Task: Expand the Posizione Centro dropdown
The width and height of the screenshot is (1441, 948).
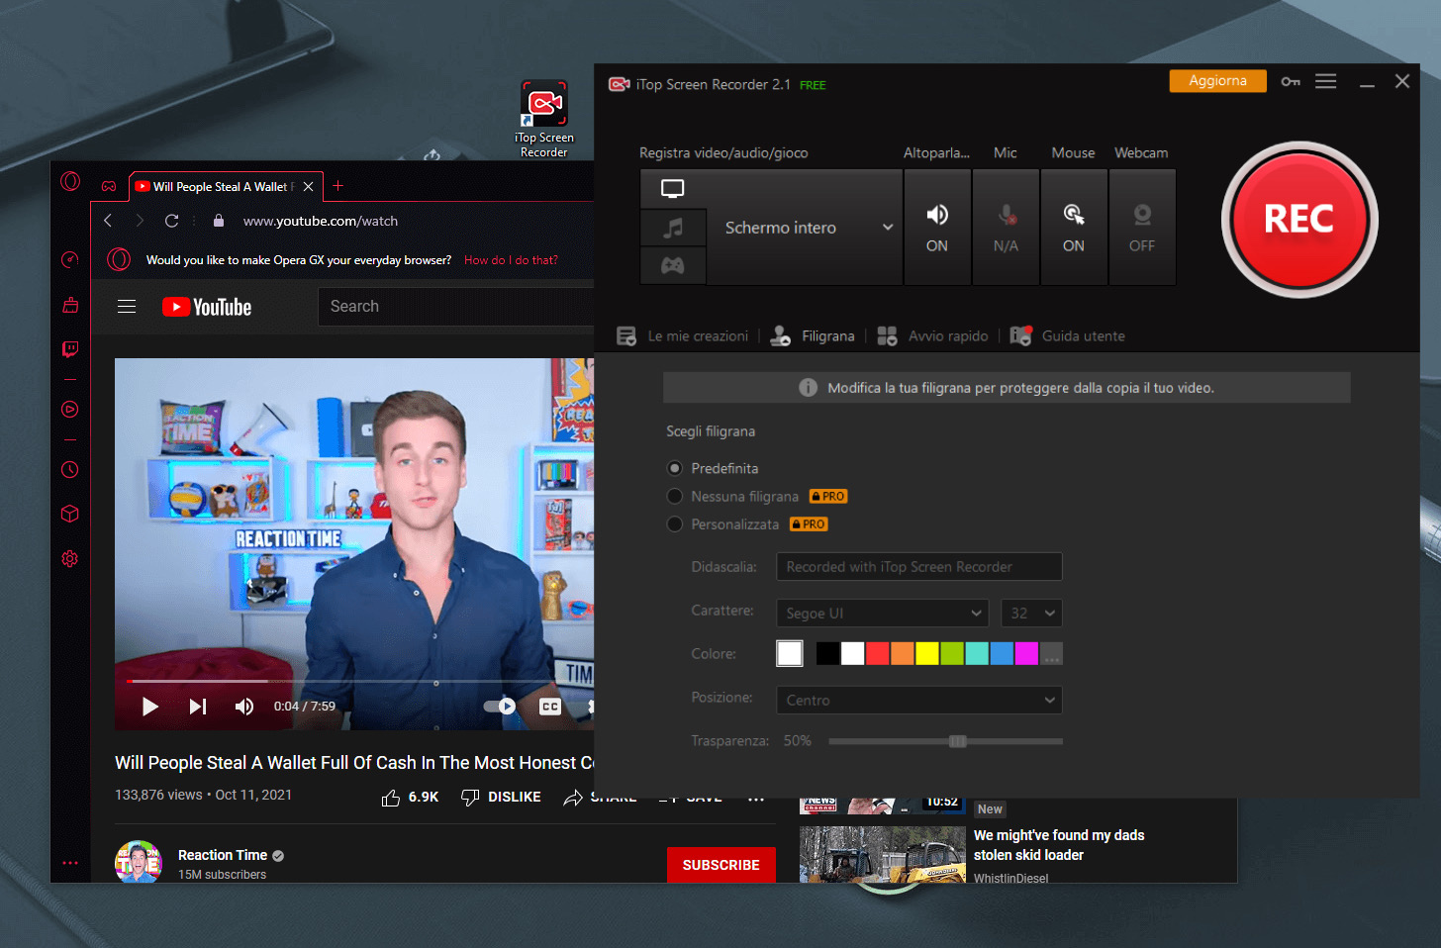Action: (x=919, y=701)
